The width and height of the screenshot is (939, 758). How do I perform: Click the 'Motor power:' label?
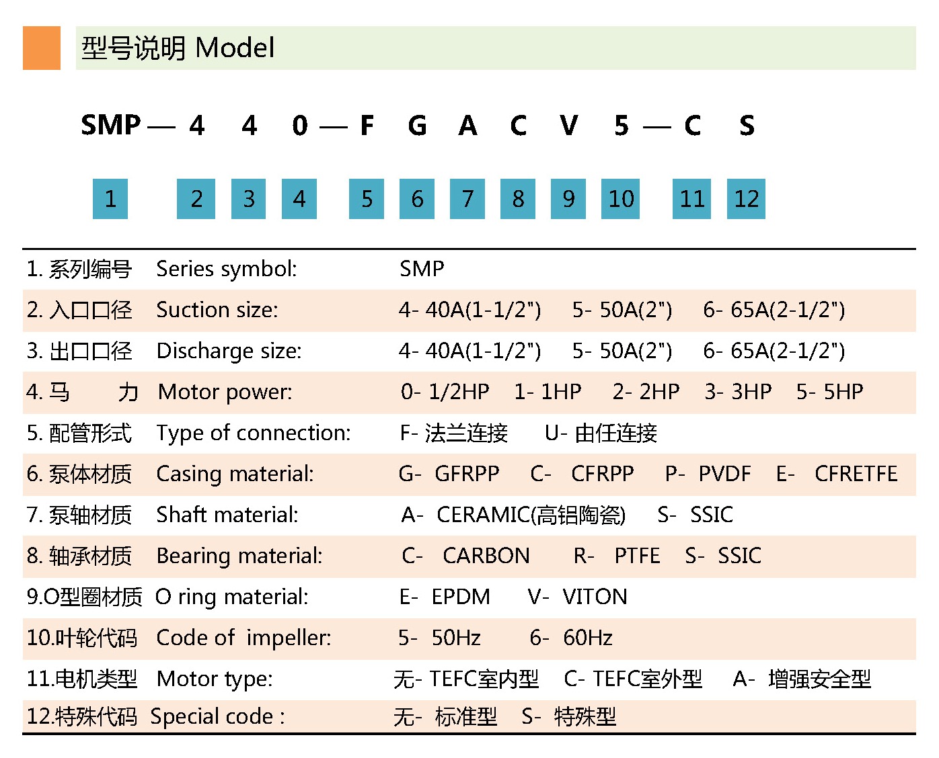click(225, 392)
